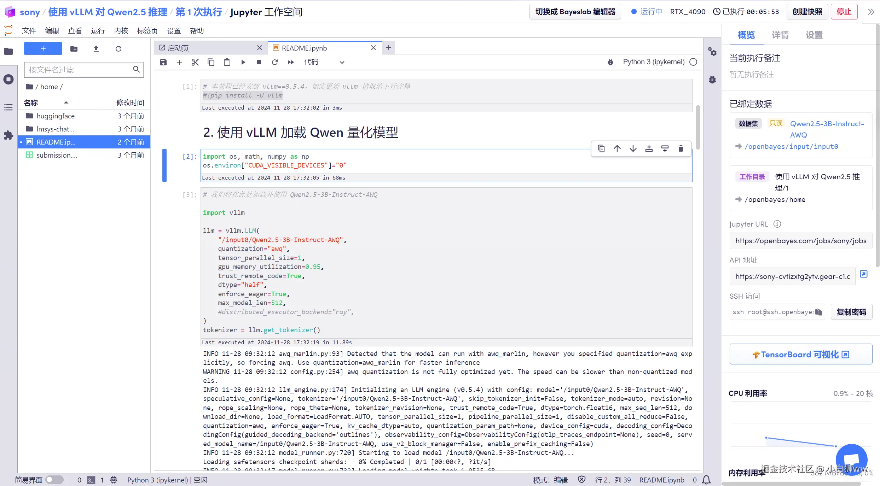
Task: Open the 内核 menu
Action: point(121,31)
